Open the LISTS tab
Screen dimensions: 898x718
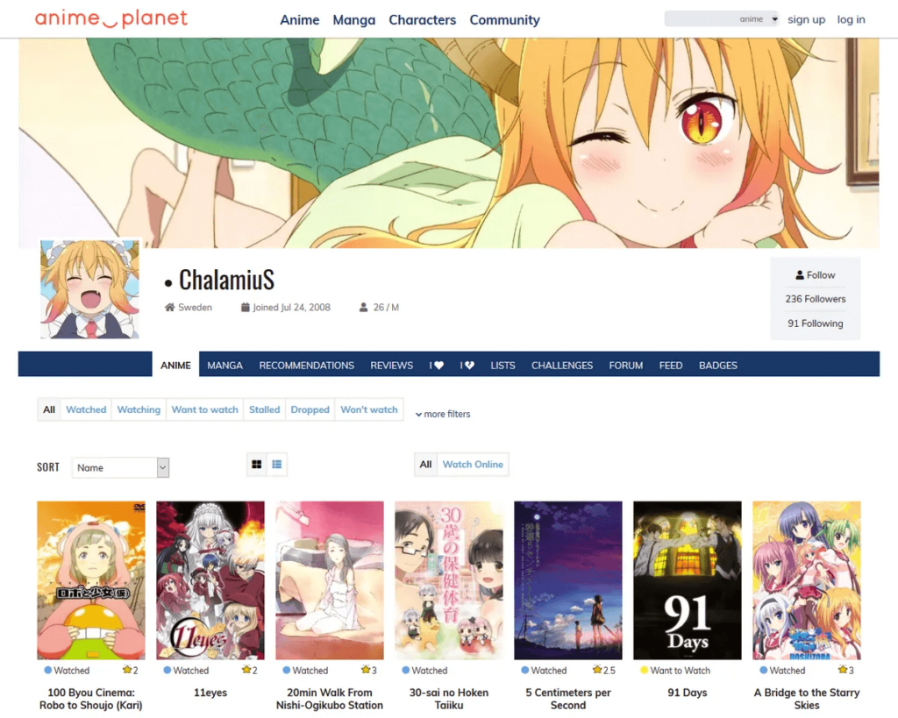tap(502, 366)
